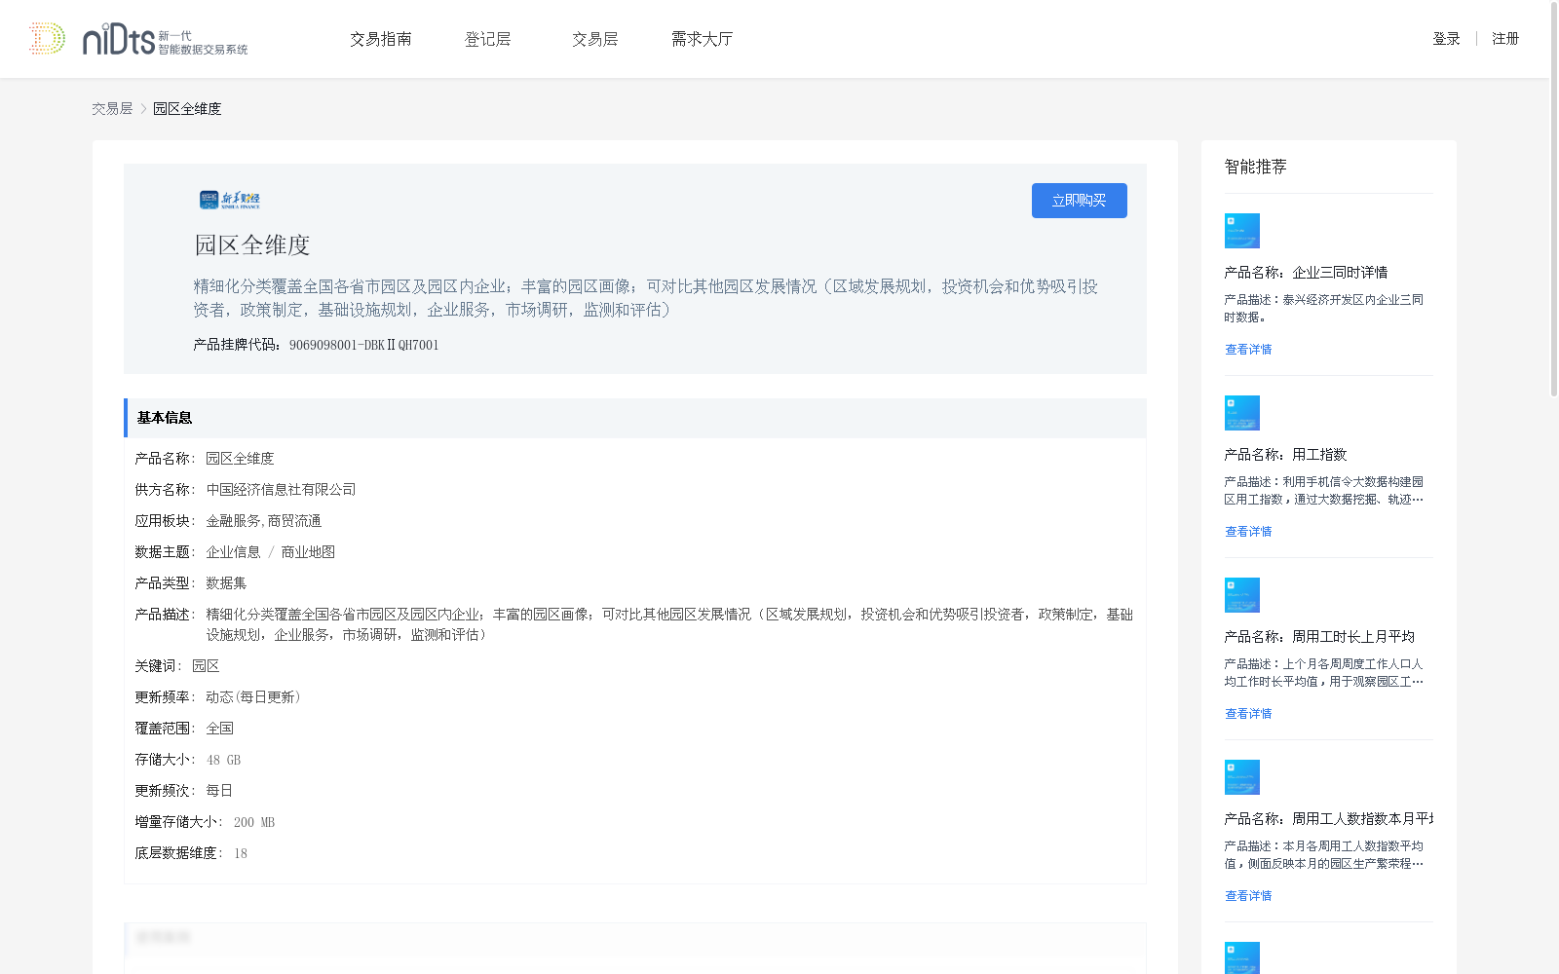
Task: Open thumbnail for 周用工时长上月平均 product
Action: 1241,595
